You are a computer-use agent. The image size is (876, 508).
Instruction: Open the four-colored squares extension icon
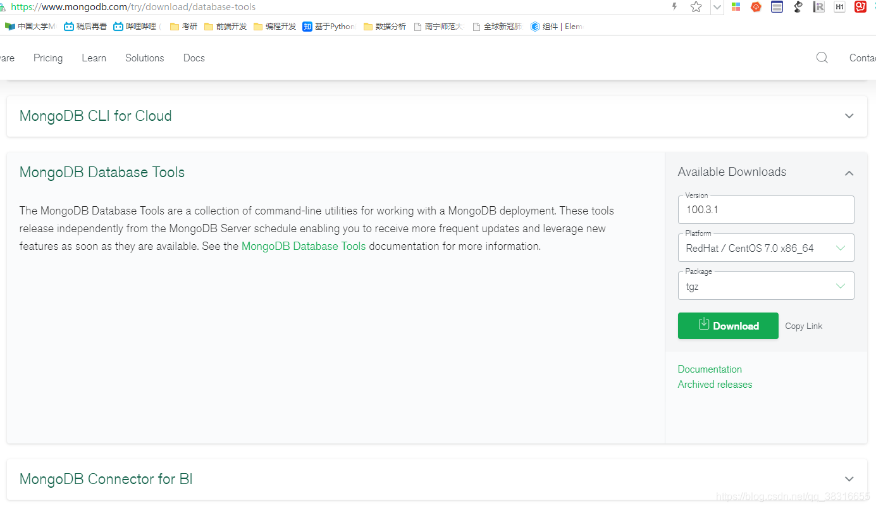click(x=736, y=7)
